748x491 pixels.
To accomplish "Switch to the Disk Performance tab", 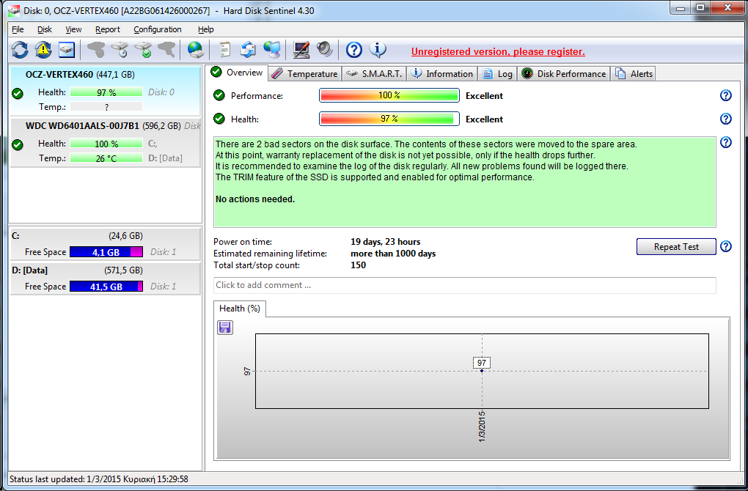I will 564,74.
